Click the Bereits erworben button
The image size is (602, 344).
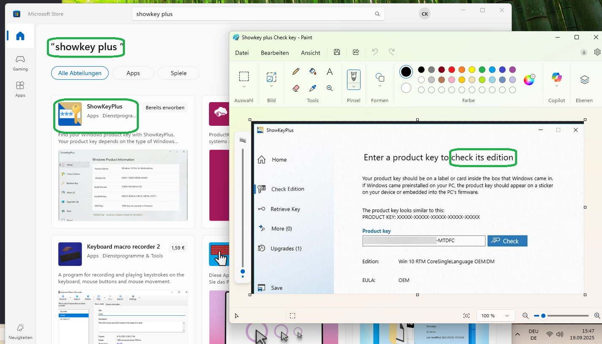click(x=165, y=108)
